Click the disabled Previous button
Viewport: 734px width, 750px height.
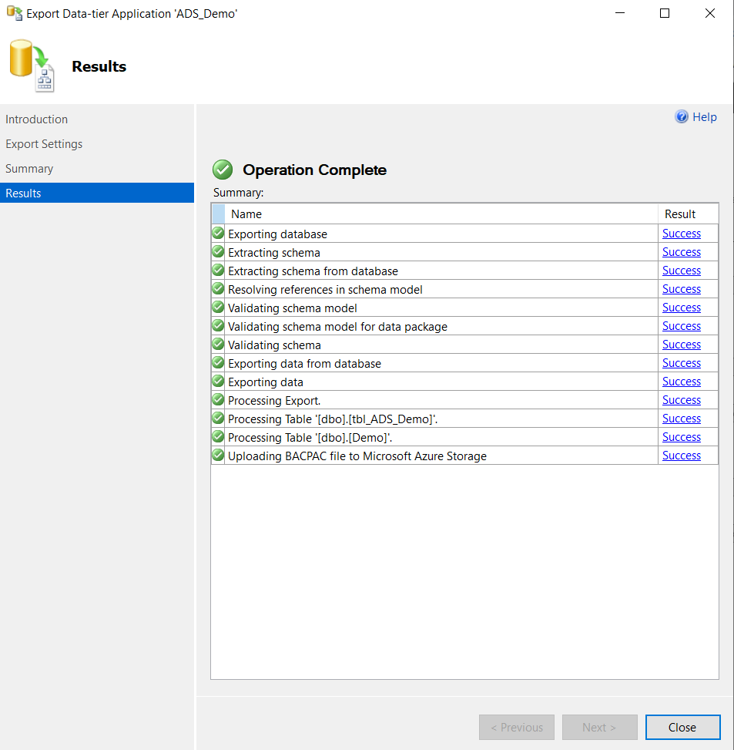point(517,727)
